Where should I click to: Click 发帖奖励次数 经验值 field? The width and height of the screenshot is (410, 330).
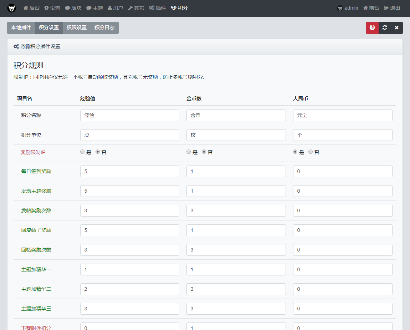pyautogui.click(x=130, y=211)
